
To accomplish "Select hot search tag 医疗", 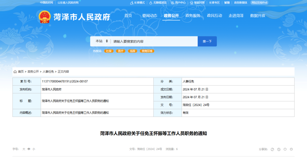I will pyautogui.click(x=121, y=51).
